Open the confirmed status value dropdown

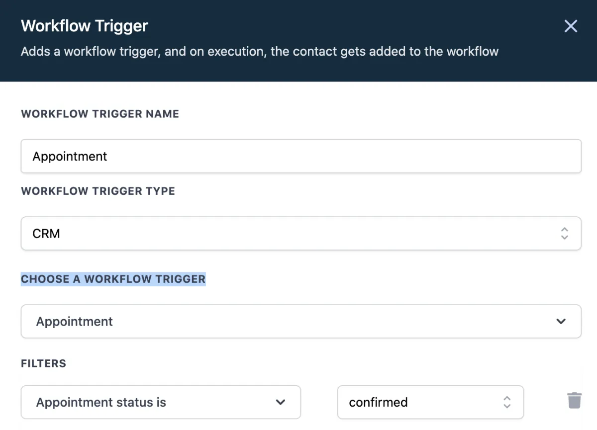click(x=430, y=402)
